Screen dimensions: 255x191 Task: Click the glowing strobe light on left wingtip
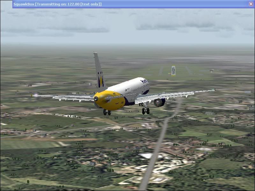pos(36,95)
